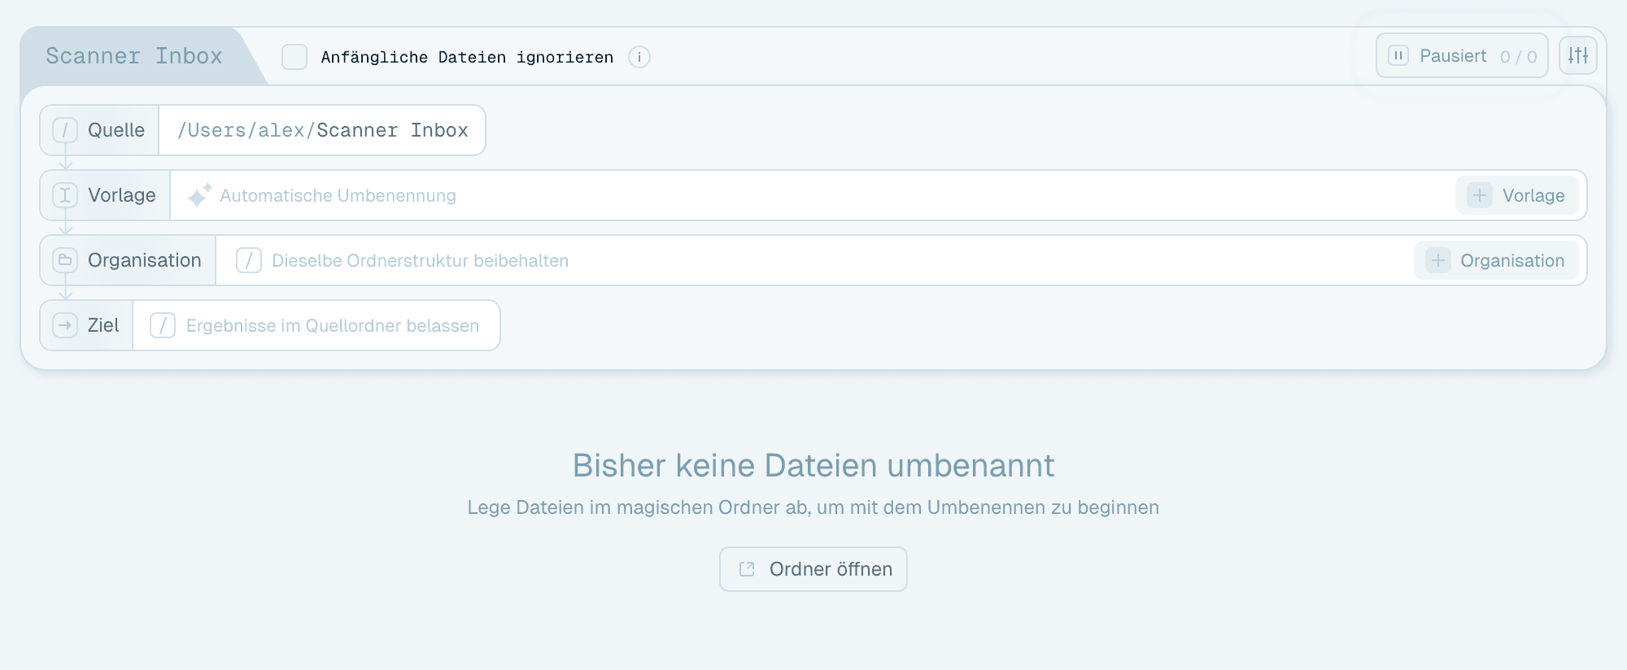The height and width of the screenshot is (670, 1627).
Task: Click the Quelle label
Action: 116,130
